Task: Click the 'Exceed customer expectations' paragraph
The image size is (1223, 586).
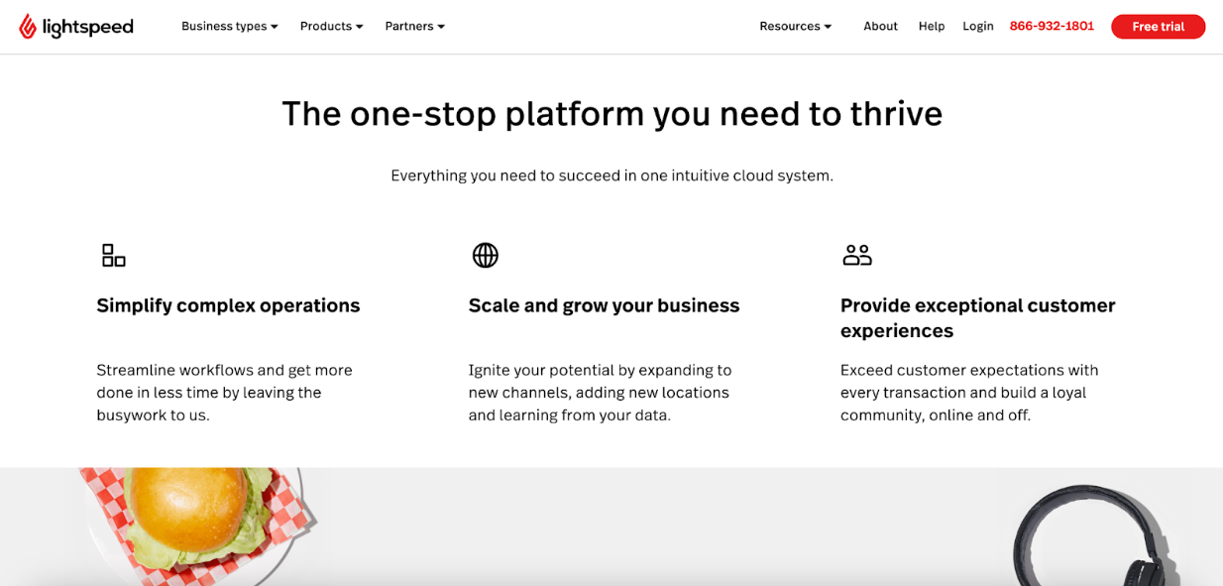Action: pyautogui.click(x=969, y=393)
